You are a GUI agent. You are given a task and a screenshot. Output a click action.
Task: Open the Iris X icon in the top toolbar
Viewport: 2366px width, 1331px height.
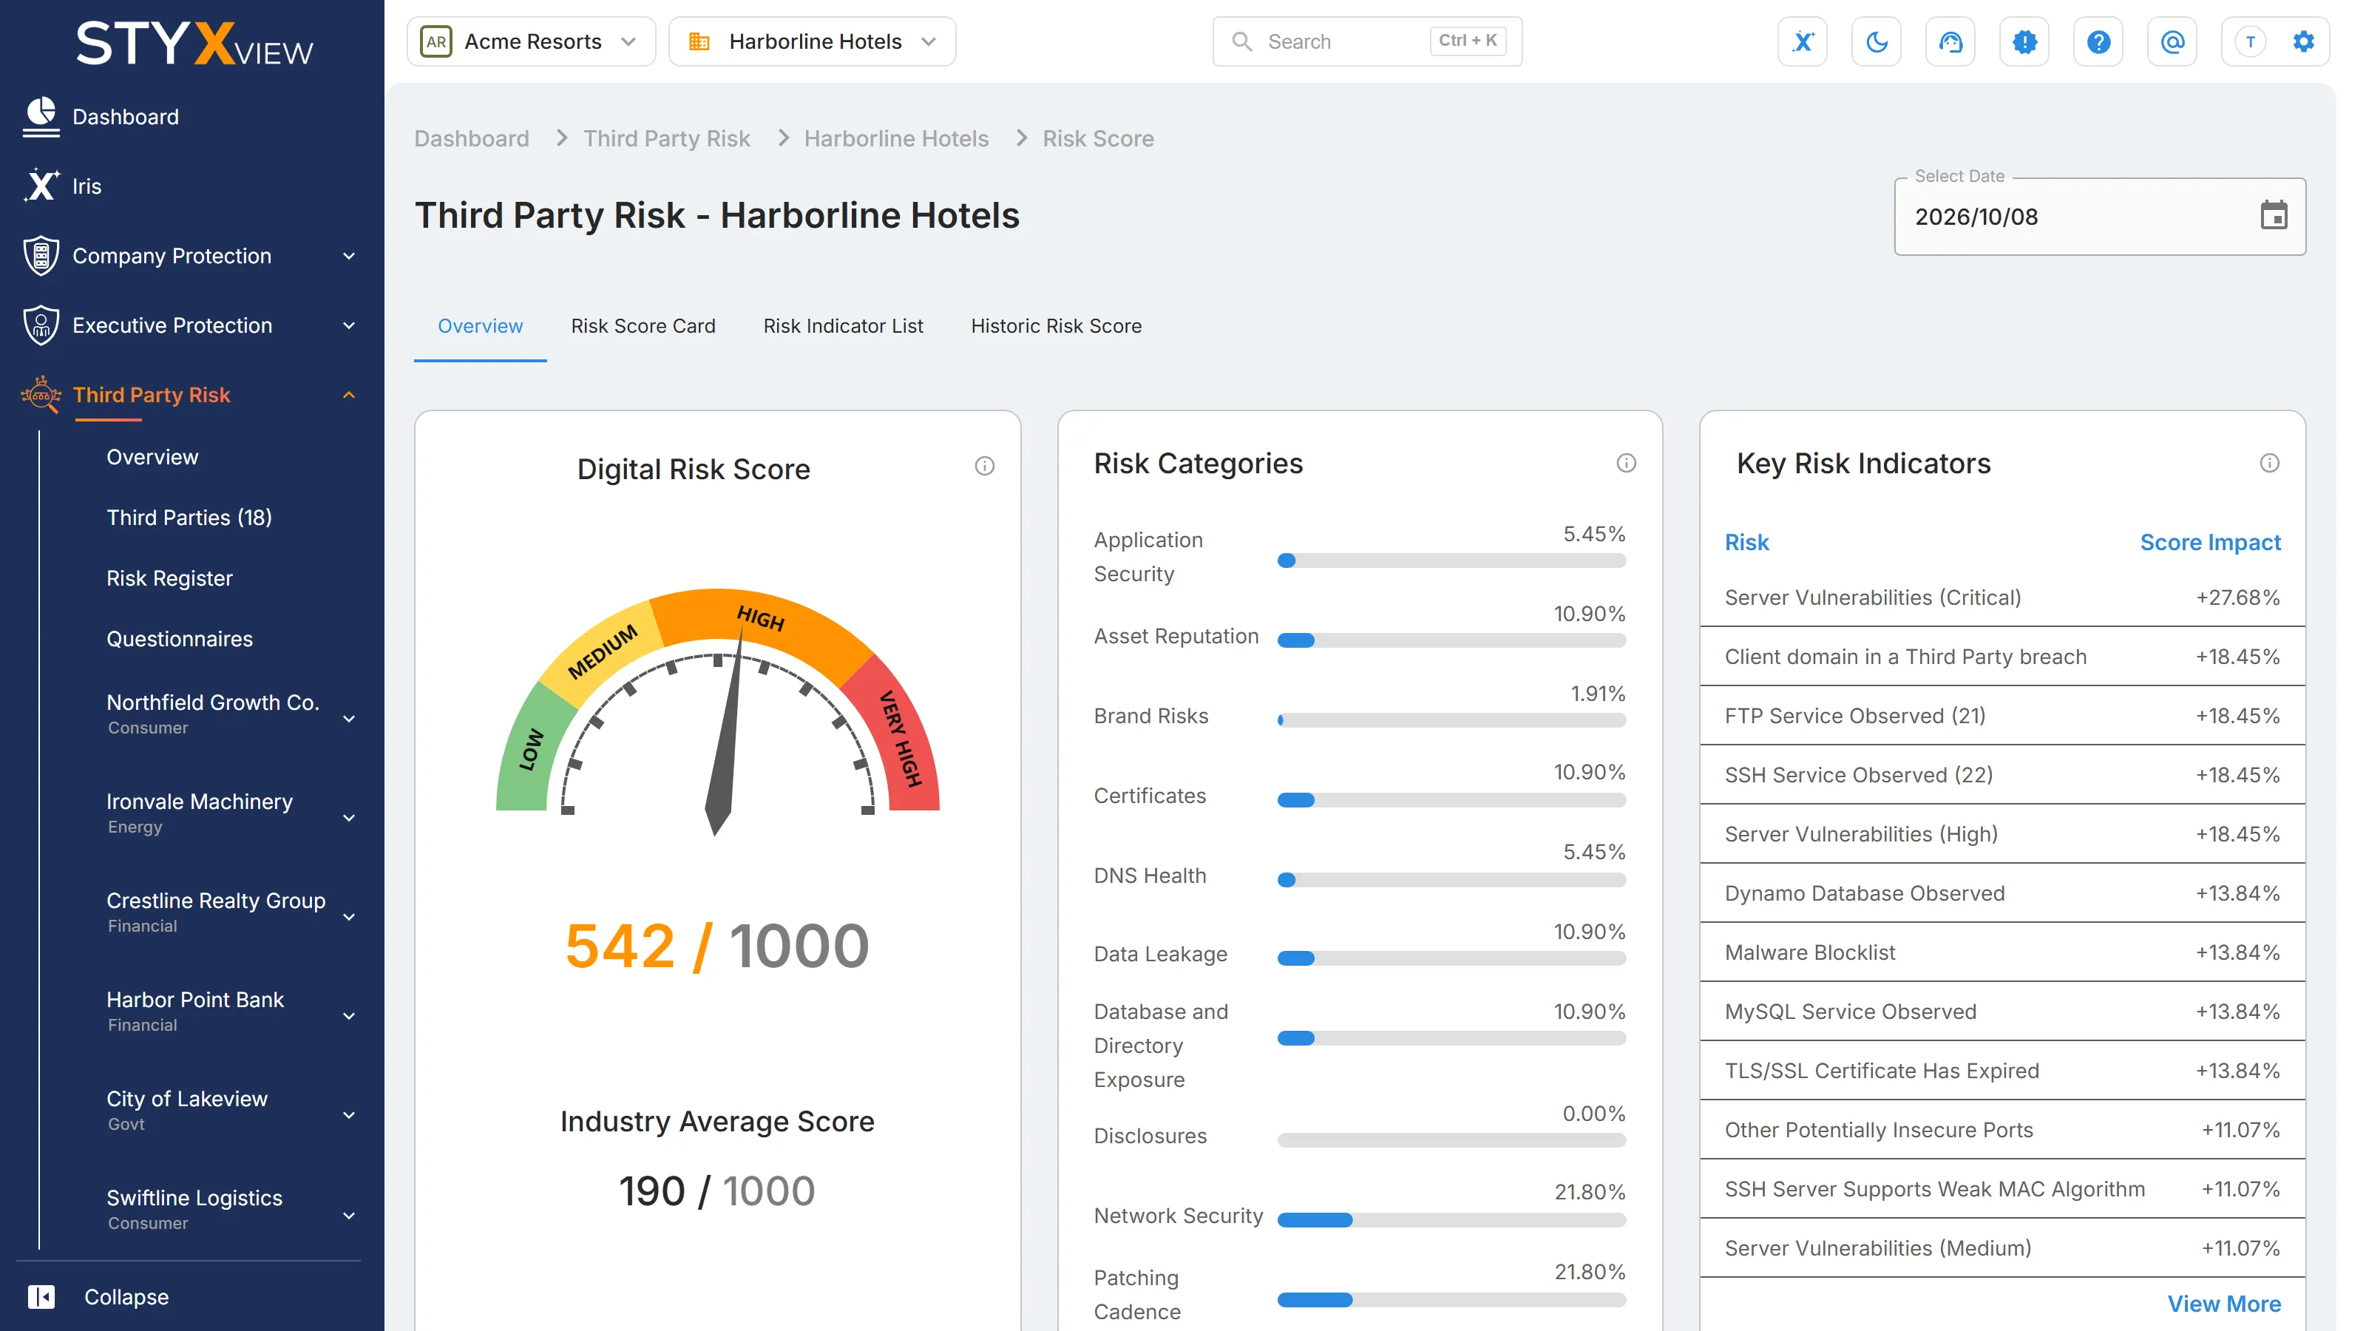tap(1802, 41)
